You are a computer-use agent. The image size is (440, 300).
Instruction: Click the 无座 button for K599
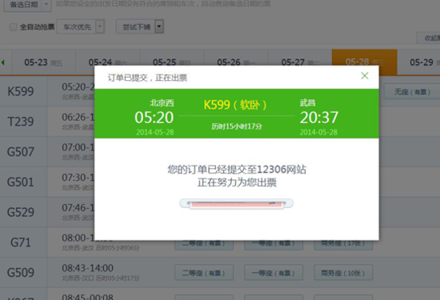pyautogui.click(x=412, y=91)
